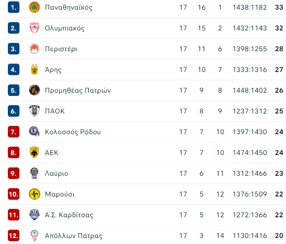Open the Ολυμπιακός team name link
The width and height of the screenshot is (286, 244).
[x=65, y=28]
